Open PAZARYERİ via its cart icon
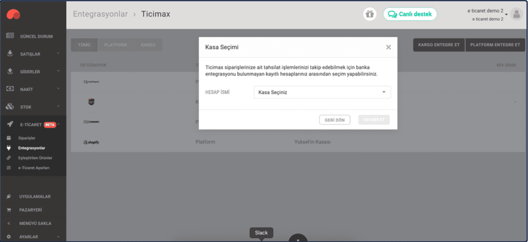Viewport: 528px width, 242px height. tap(9, 210)
